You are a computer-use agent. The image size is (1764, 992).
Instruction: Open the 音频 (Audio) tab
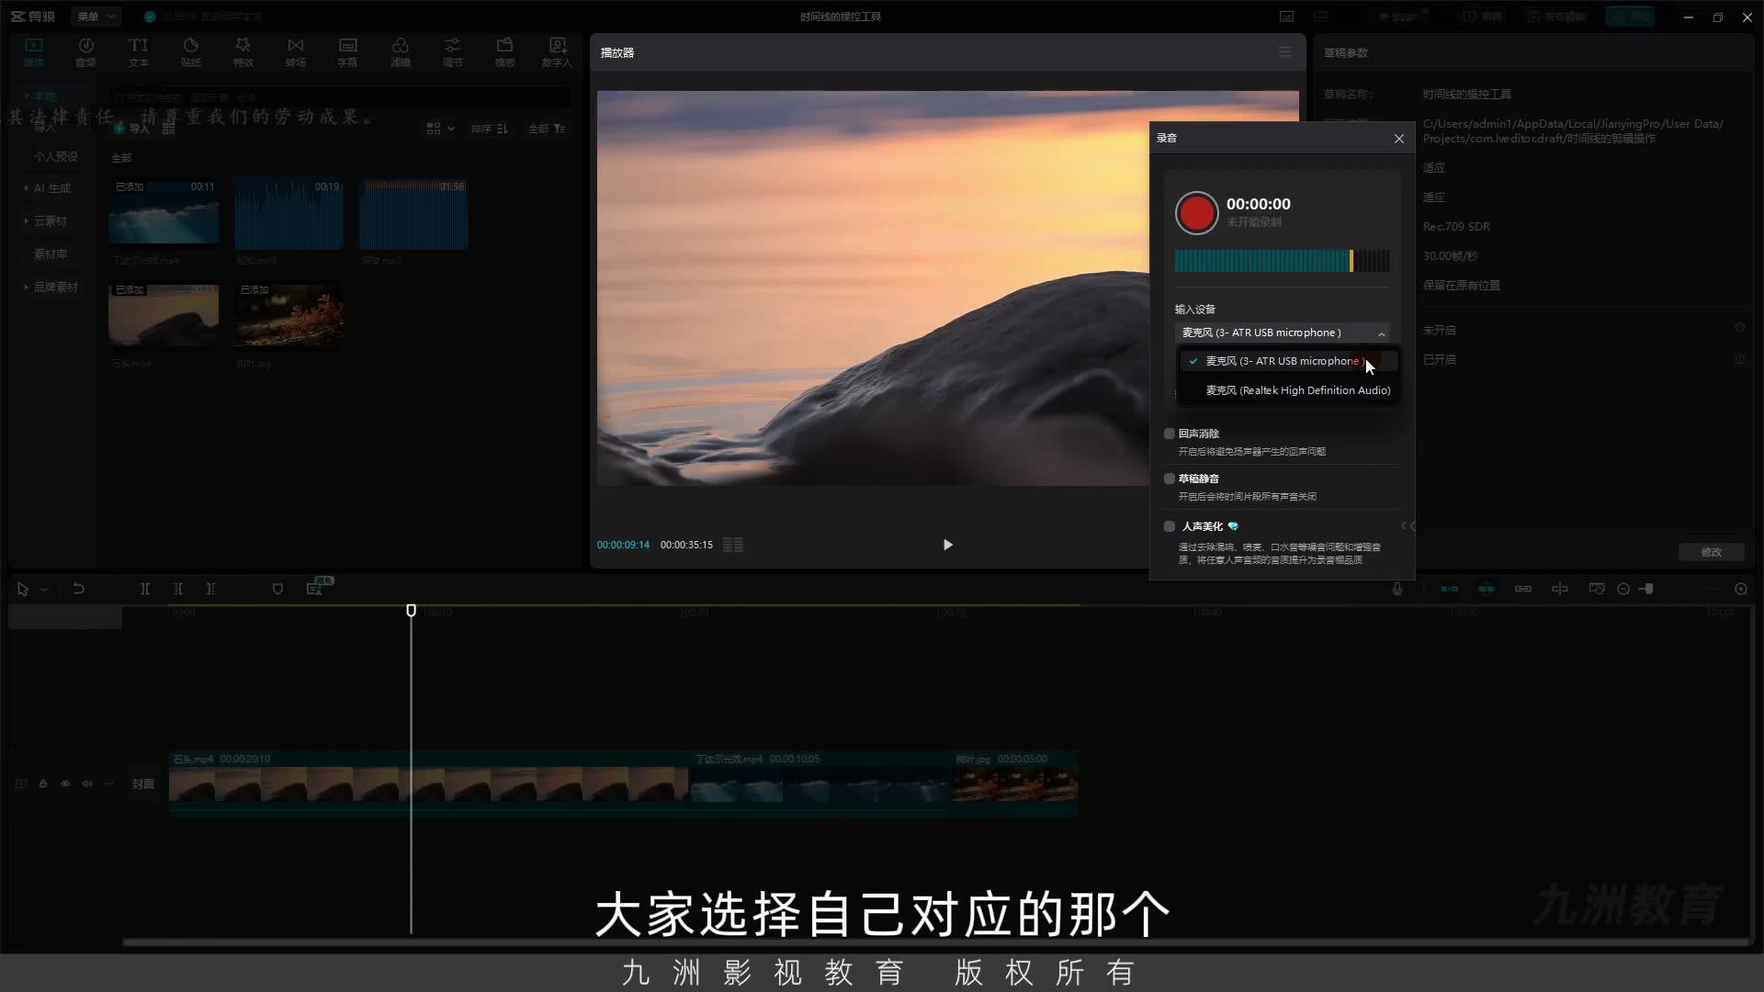pos(85,52)
